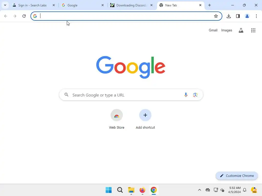Screen dimensions: 262x196
Task: Click the Add shortcut button
Action: 145,119
